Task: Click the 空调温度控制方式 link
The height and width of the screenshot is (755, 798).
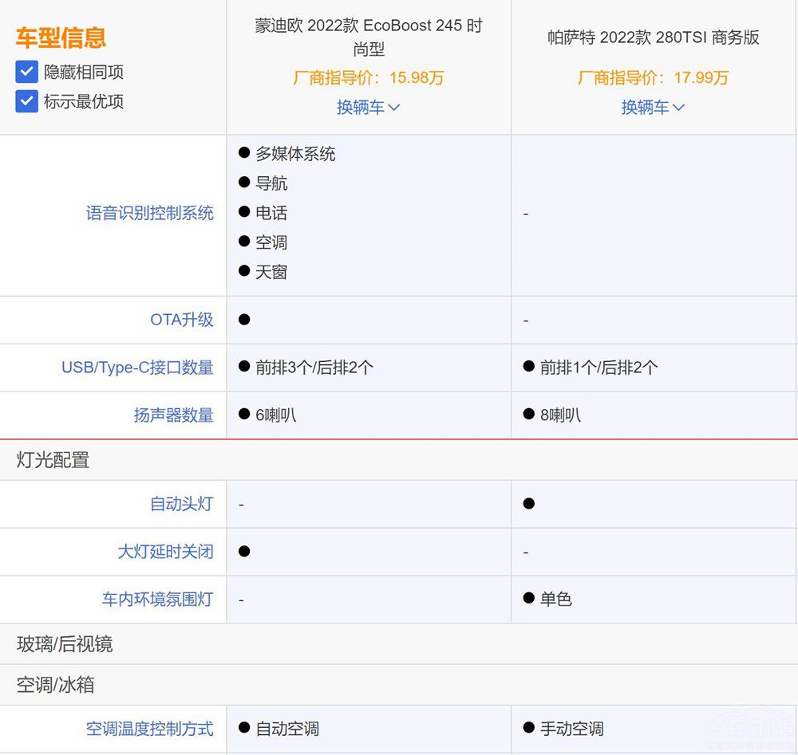Action: pyautogui.click(x=150, y=729)
